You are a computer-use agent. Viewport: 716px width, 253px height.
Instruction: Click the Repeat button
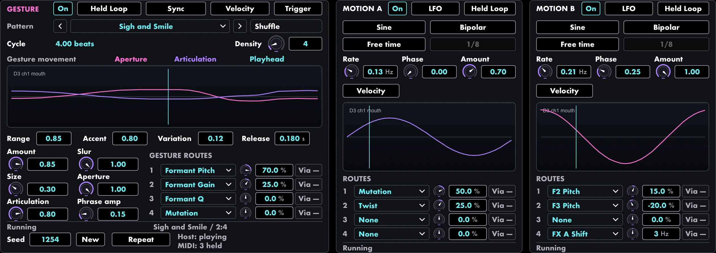click(x=141, y=239)
